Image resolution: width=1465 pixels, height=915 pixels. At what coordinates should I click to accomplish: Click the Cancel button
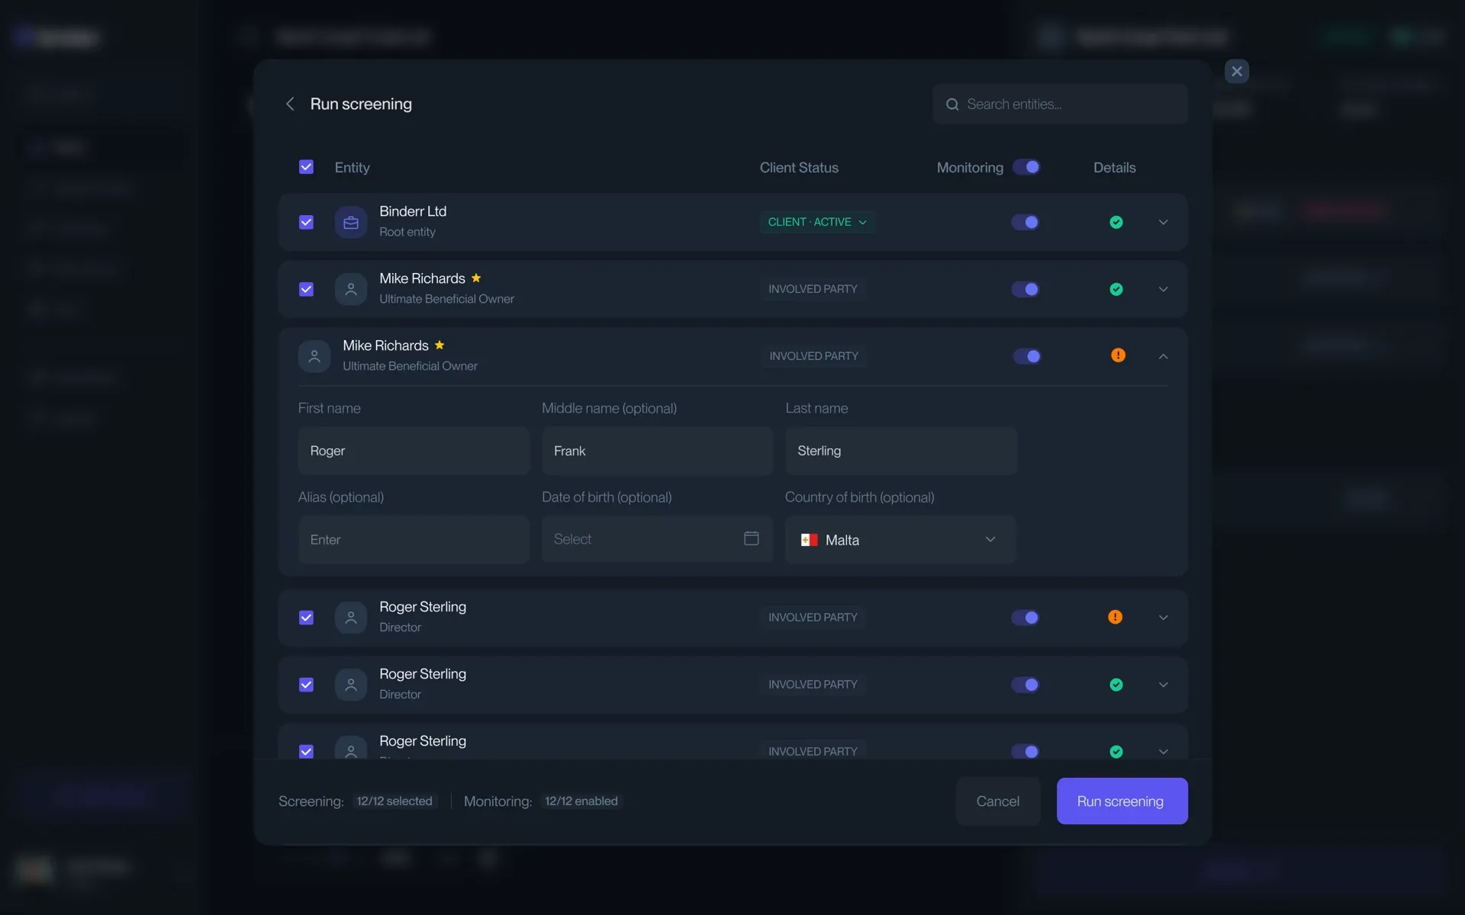tap(997, 801)
